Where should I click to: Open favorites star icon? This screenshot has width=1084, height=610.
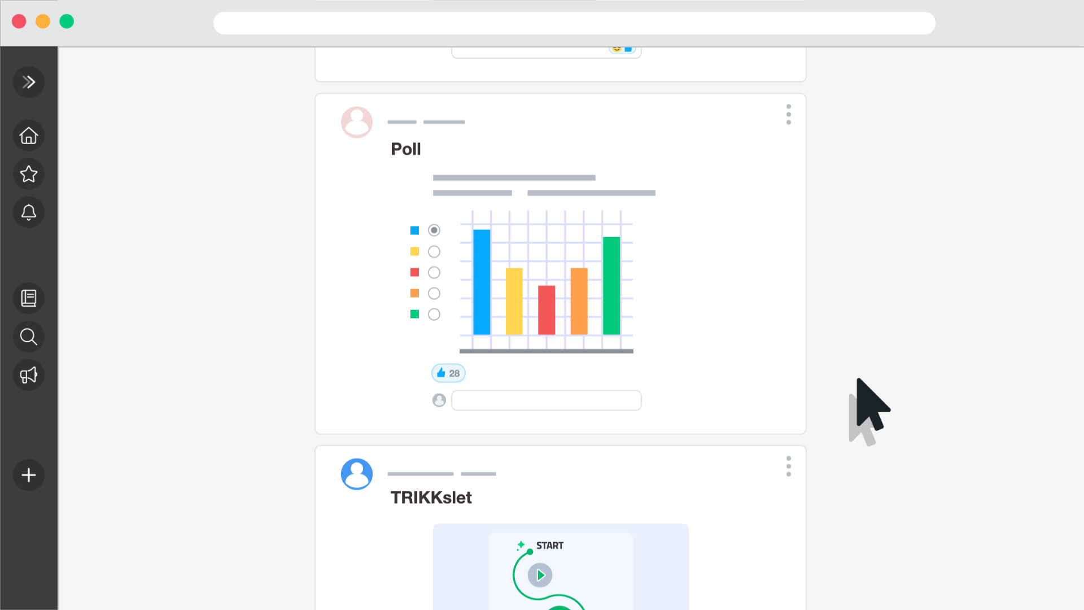point(29,174)
